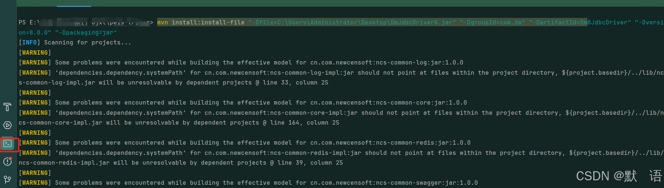Click the ncs-common-swagger:jar:1.0.0 warning line
The width and height of the screenshot is (664, 188).
248,183
